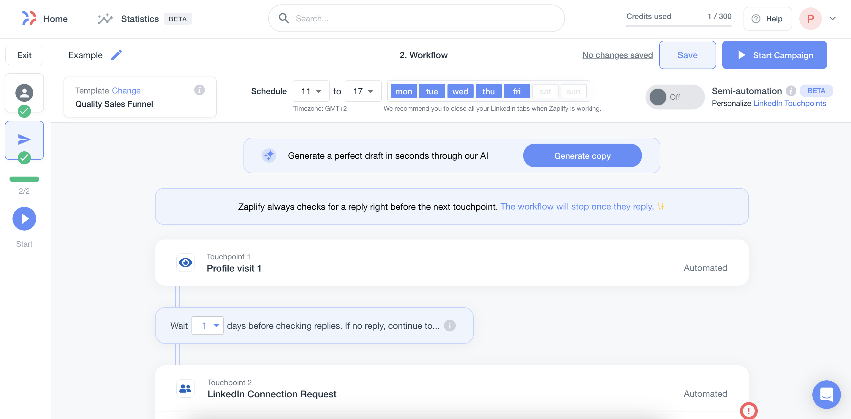Toggle Friday in the schedule

(517, 91)
